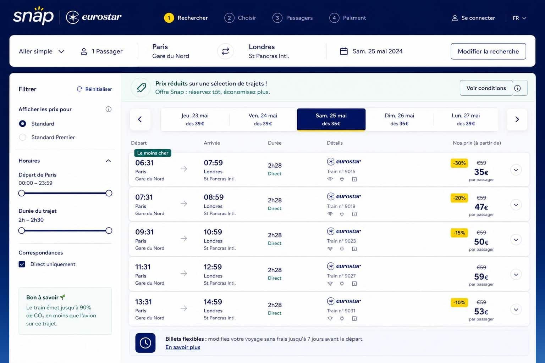Select the Ven. 24 mai date tab

pos(263,119)
